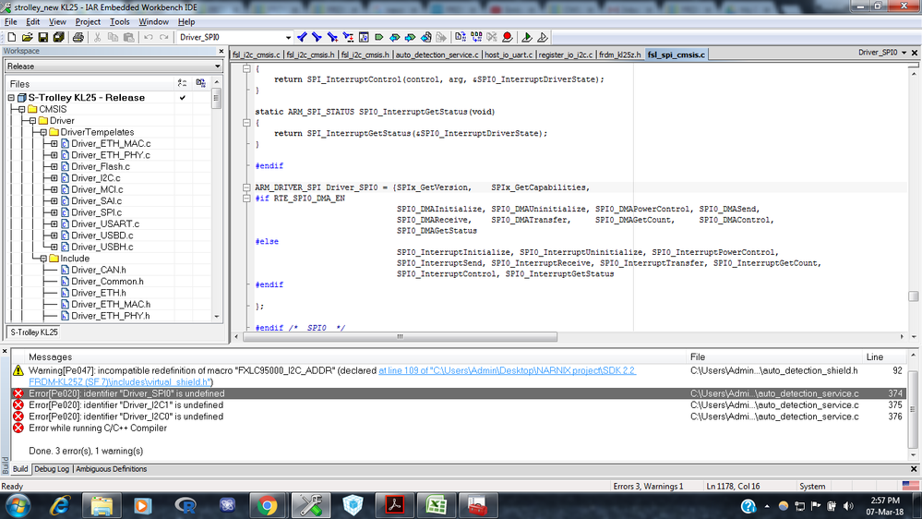Screen dimensions: 922x519
Task: Close the Messages build panel
Action: pos(5,351)
